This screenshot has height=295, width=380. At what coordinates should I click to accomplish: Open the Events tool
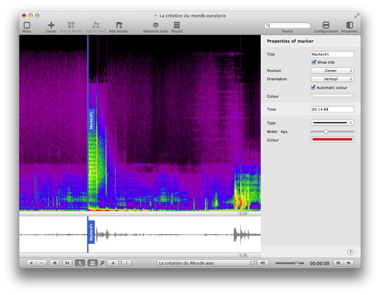(x=51, y=25)
